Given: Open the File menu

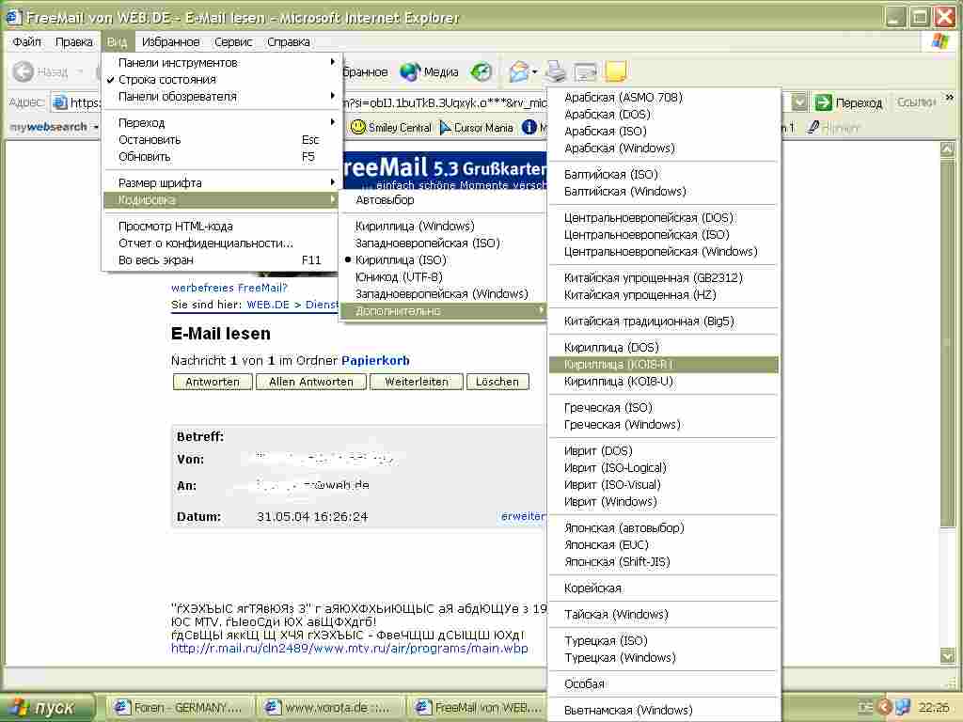Looking at the screenshot, I should [x=26, y=41].
